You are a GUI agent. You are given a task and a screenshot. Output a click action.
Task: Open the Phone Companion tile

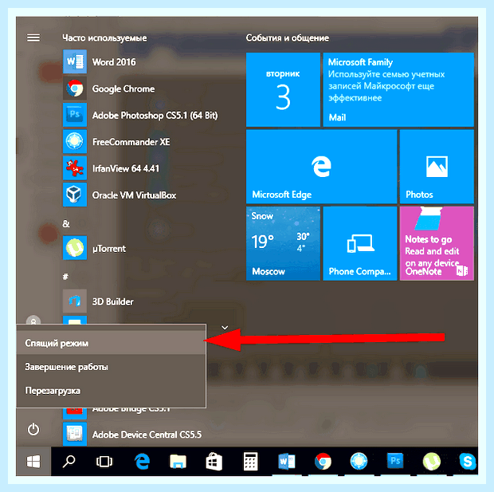point(360,243)
